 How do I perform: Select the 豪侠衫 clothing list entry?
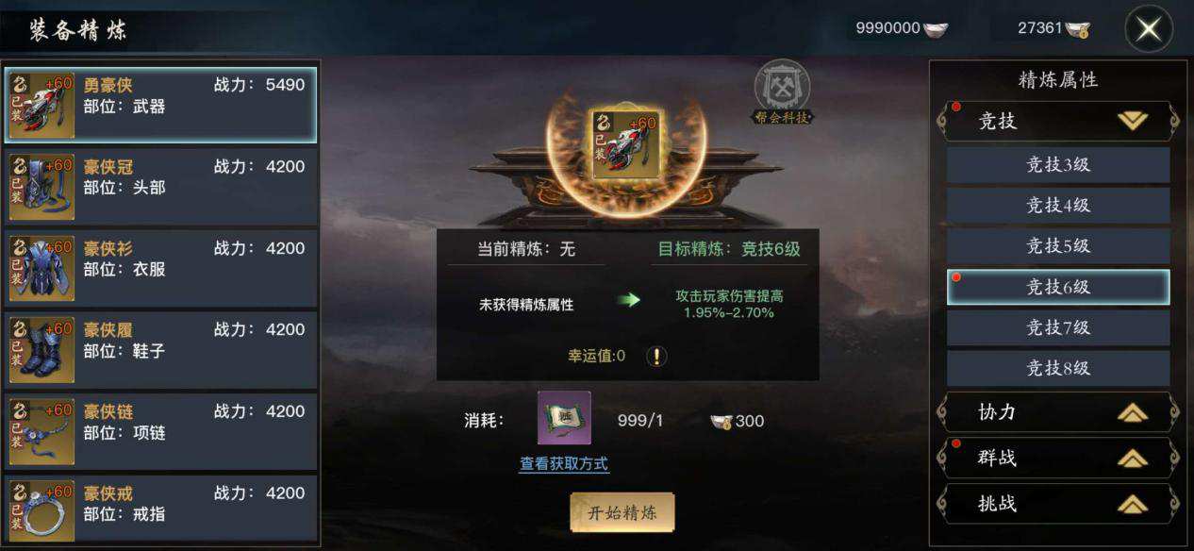[160, 268]
